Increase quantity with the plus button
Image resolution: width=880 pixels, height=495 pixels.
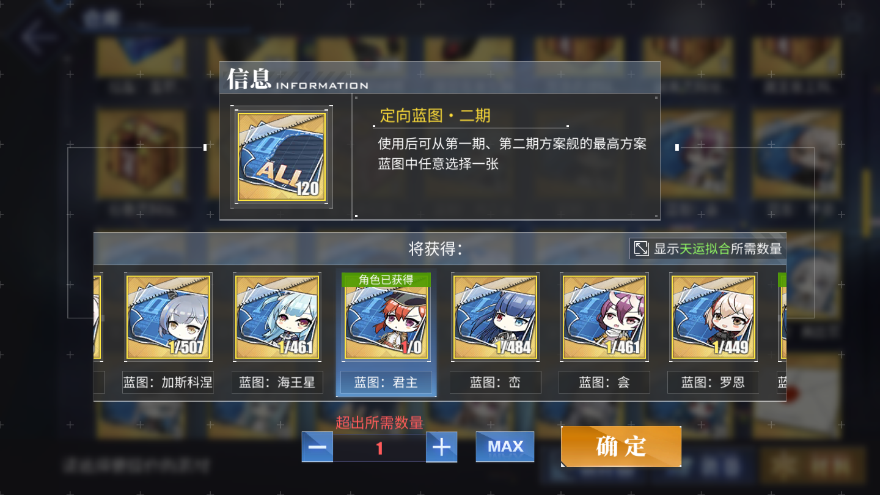click(x=441, y=447)
